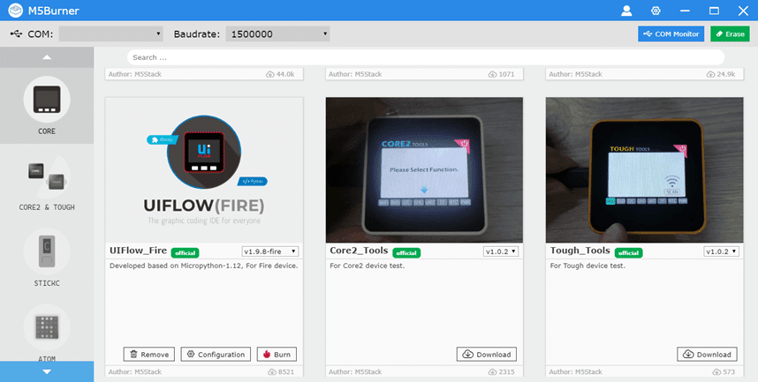758x382 pixels.
Task: Open the settings gear in title bar
Action: [x=656, y=11]
